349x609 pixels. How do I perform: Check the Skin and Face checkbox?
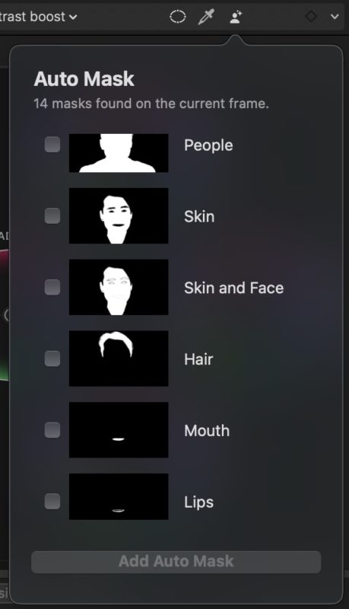[52, 288]
